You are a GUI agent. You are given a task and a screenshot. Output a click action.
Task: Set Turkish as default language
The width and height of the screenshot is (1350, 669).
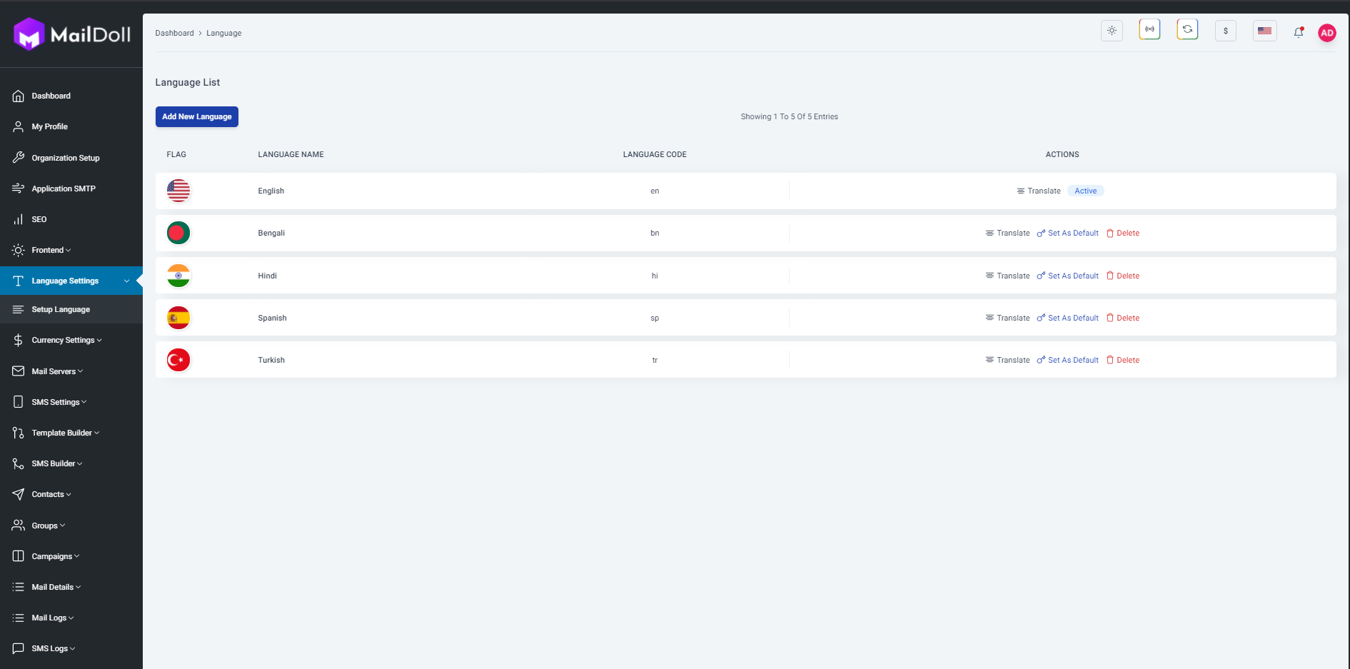1068,360
